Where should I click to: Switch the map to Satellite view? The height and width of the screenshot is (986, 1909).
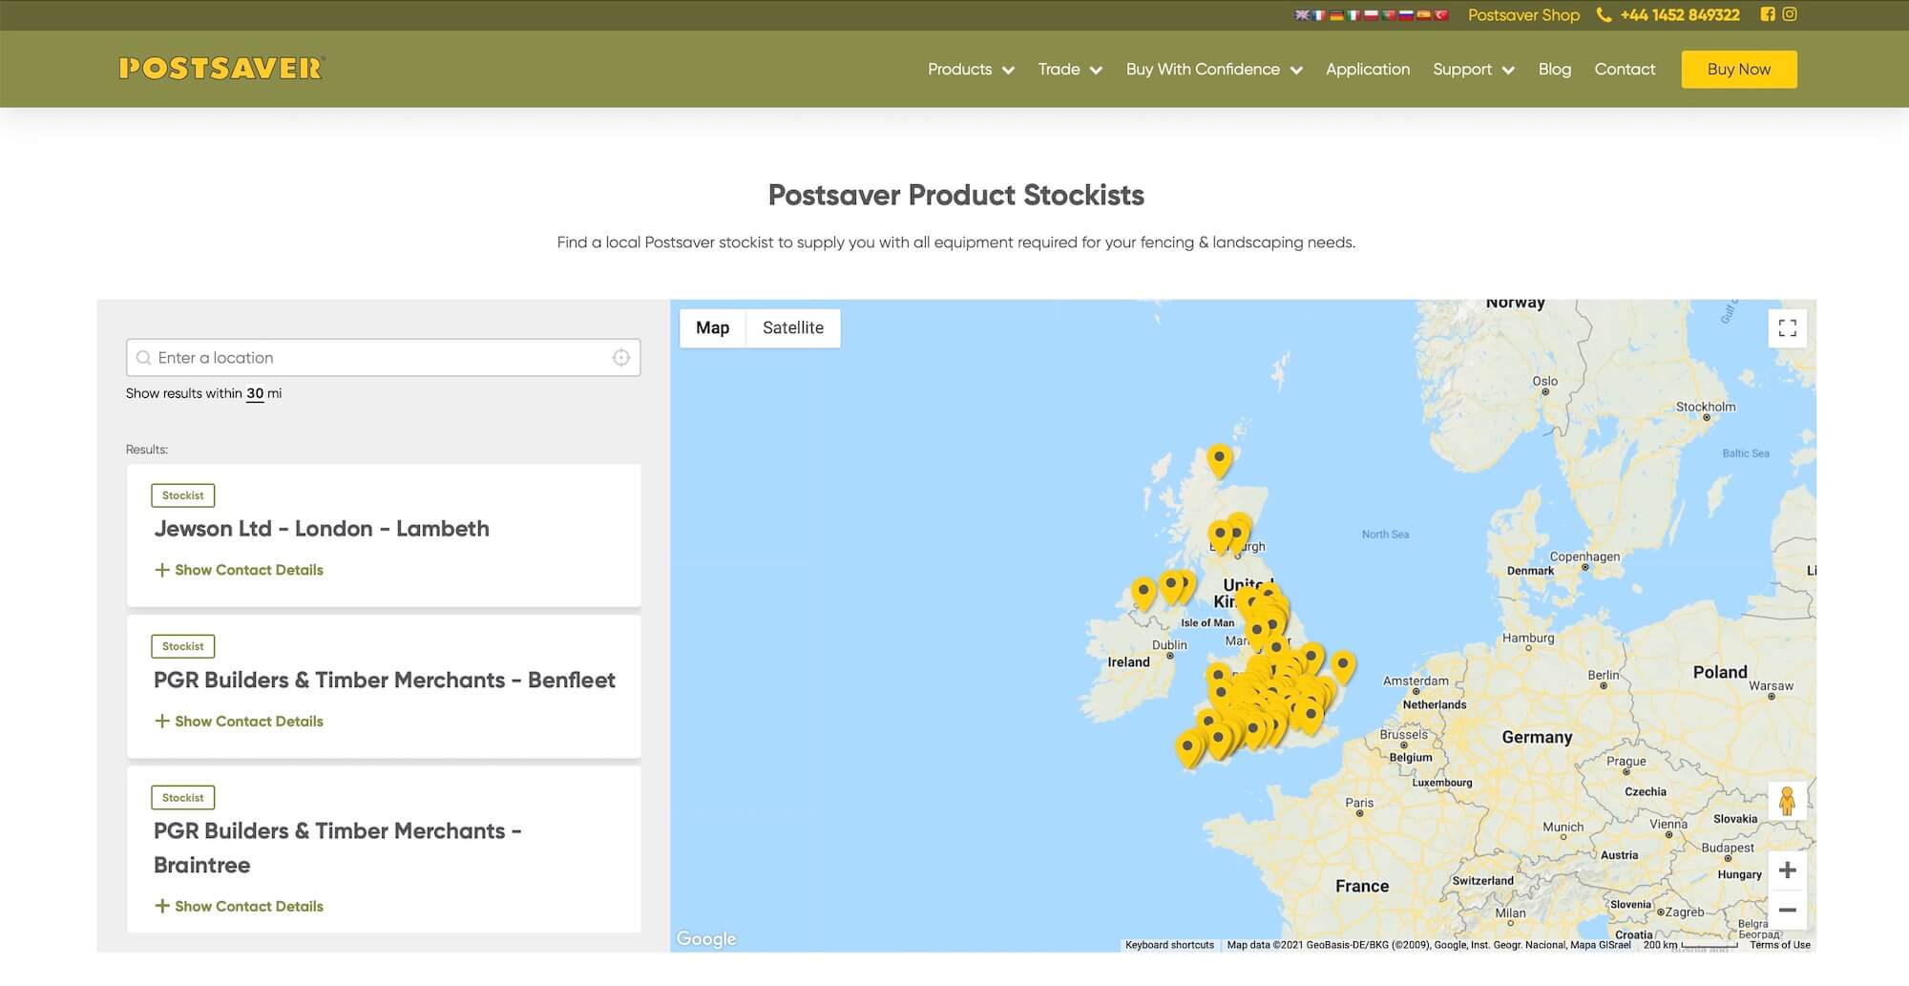793,328
